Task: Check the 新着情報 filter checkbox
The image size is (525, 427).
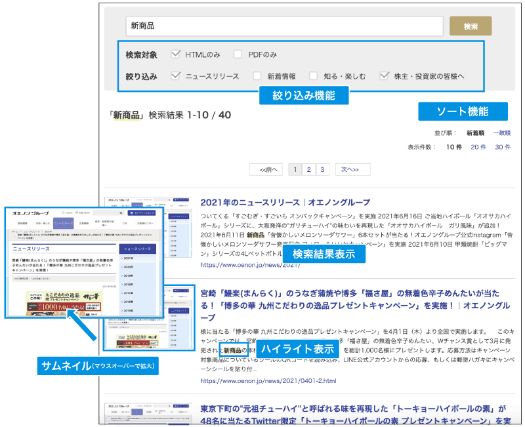Action: [257, 76]
